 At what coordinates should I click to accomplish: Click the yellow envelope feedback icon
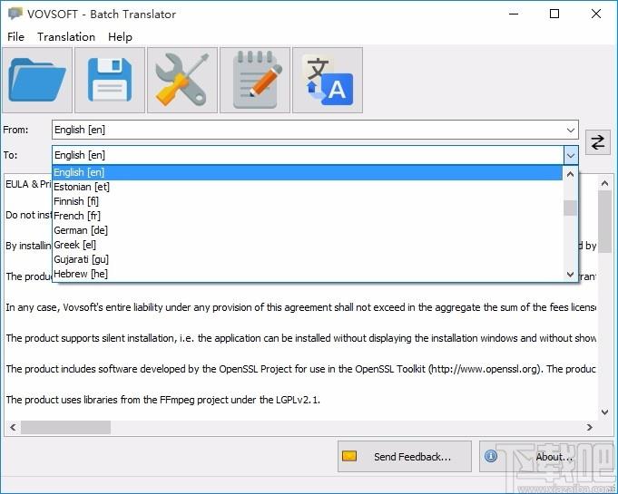click(349, 456)
